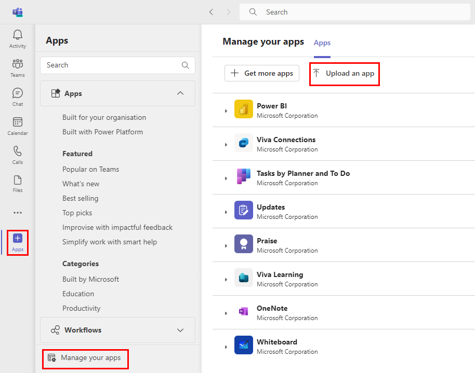
Task: Click the Power BI app icon
Action: click(243, 110)
